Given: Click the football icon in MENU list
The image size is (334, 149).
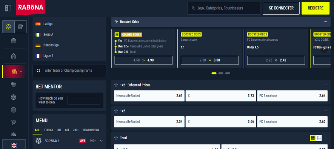Looking at the screenshot, I should tap(38, 141).
